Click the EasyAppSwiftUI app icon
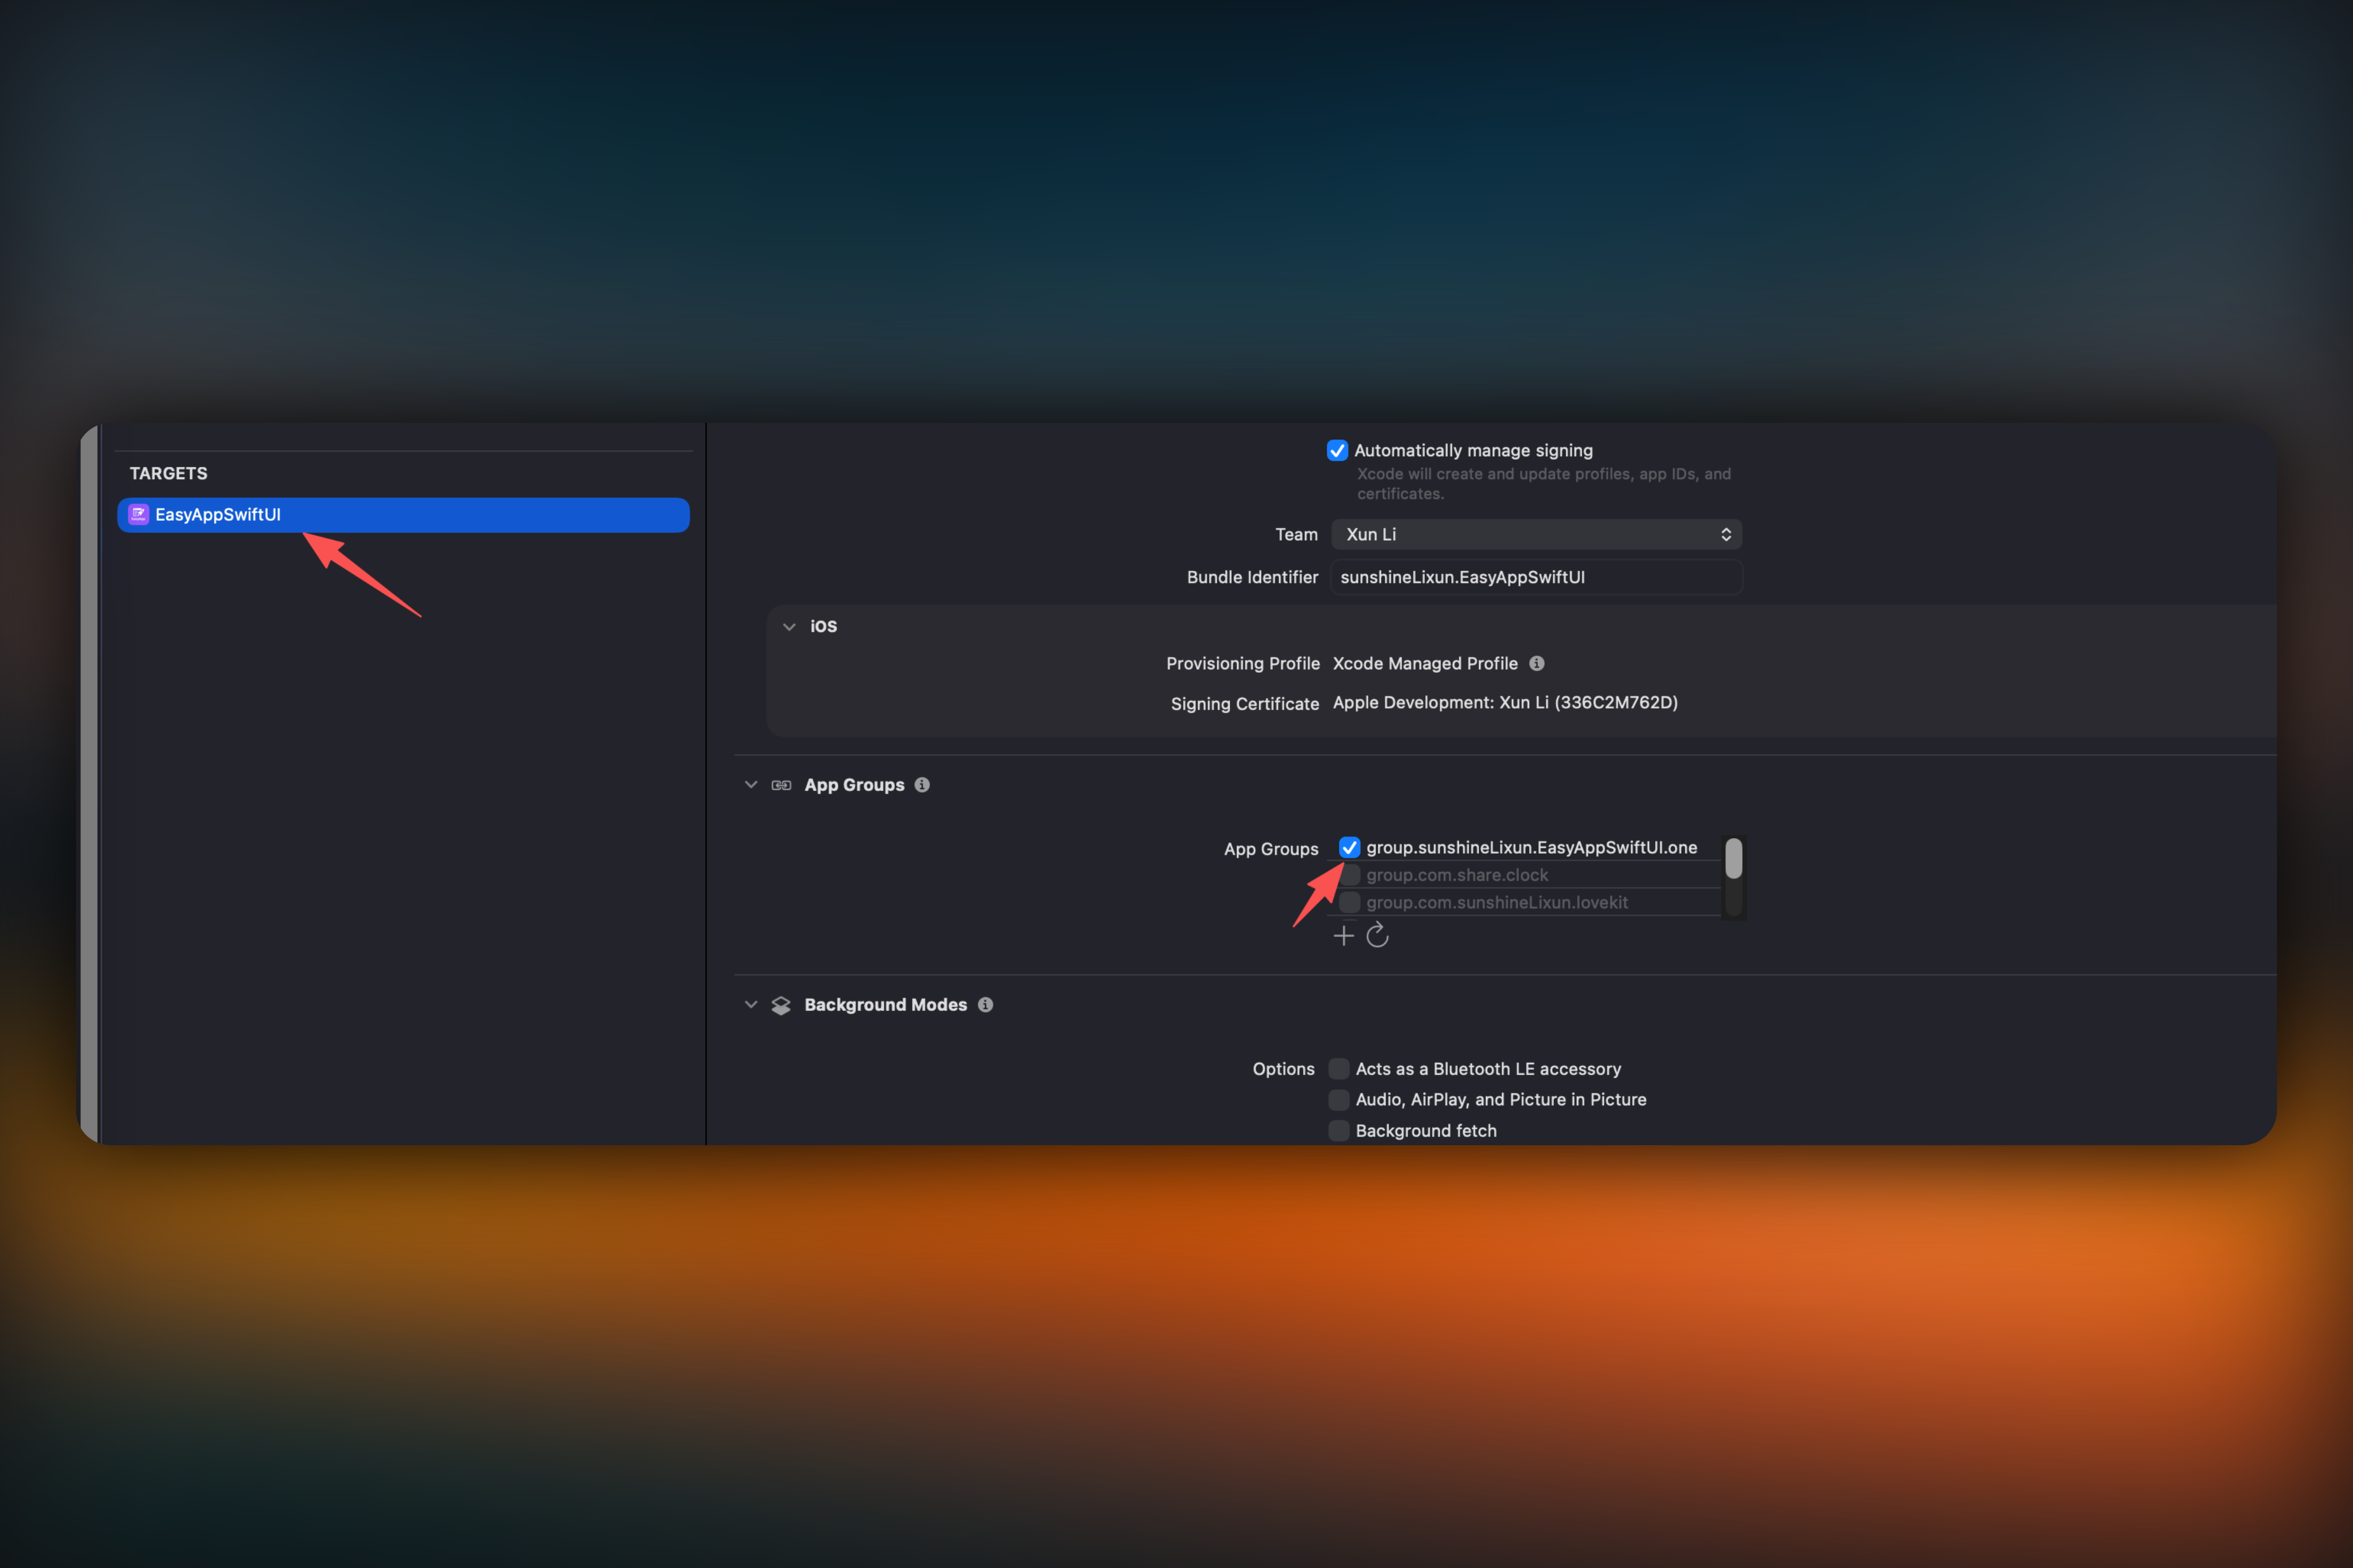The image size is (2353, 1568). (139, 515)
